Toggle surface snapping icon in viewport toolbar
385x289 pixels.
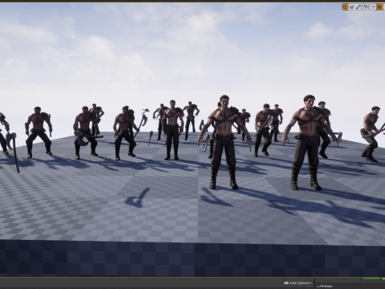pyautogui.click(x=373, y=6)
